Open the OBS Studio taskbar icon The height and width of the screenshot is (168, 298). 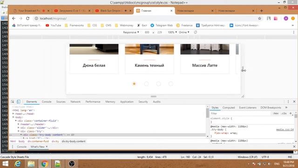pos(72,164)
